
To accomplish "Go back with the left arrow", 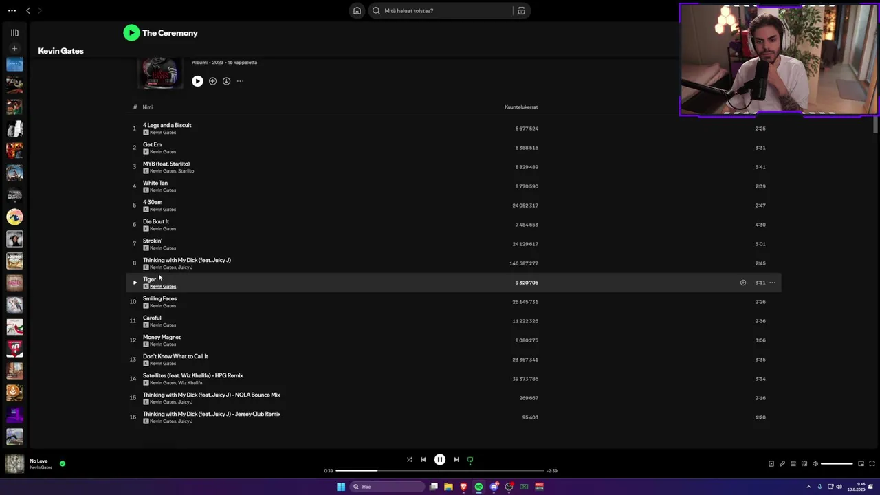I will tap(28, 10).
